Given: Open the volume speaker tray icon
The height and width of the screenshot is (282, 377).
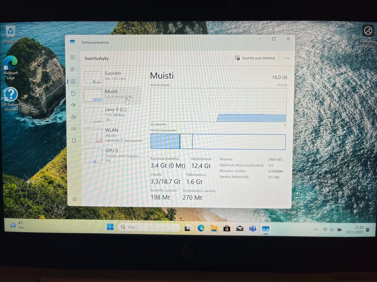Looking at the screenshot, I should [x=332, y=230].
